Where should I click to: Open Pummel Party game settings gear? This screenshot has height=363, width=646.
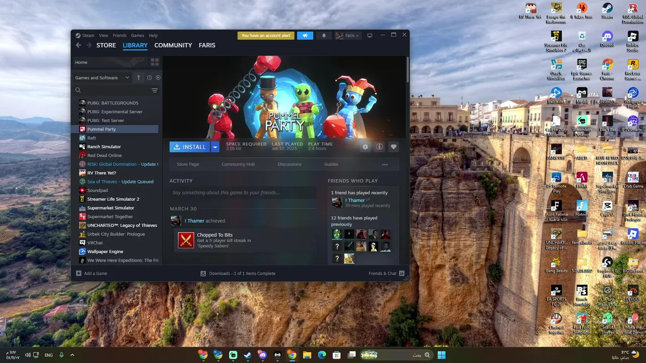pyautogui.click(x=365, y=147)
